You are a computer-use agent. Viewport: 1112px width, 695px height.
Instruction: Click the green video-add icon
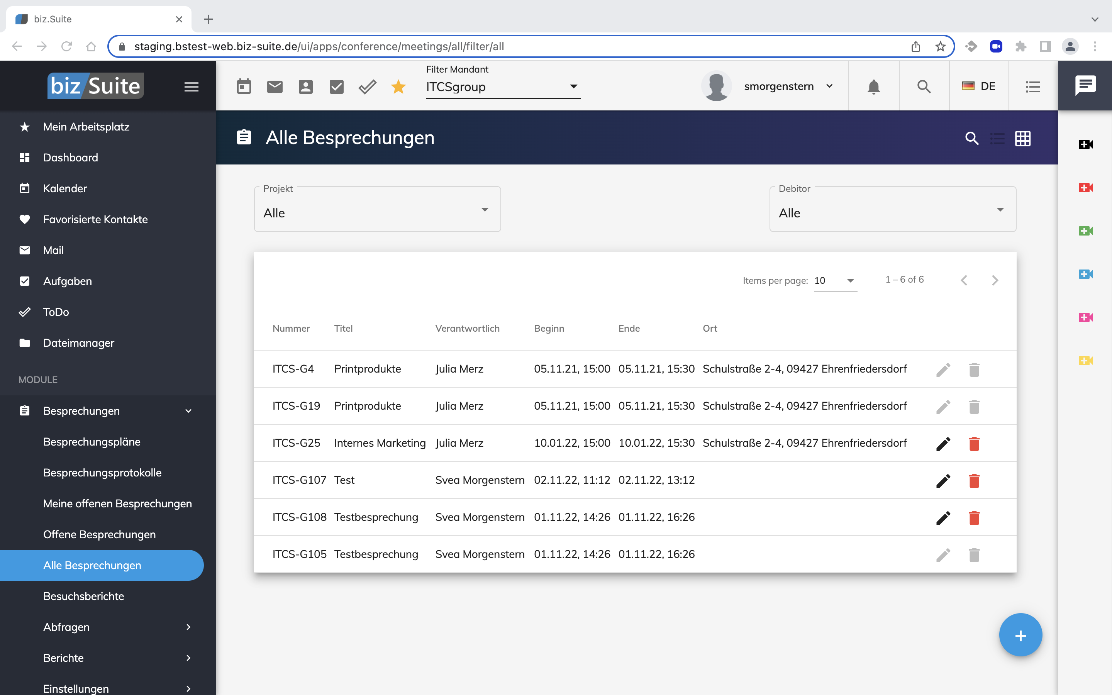click(1085, 231)
